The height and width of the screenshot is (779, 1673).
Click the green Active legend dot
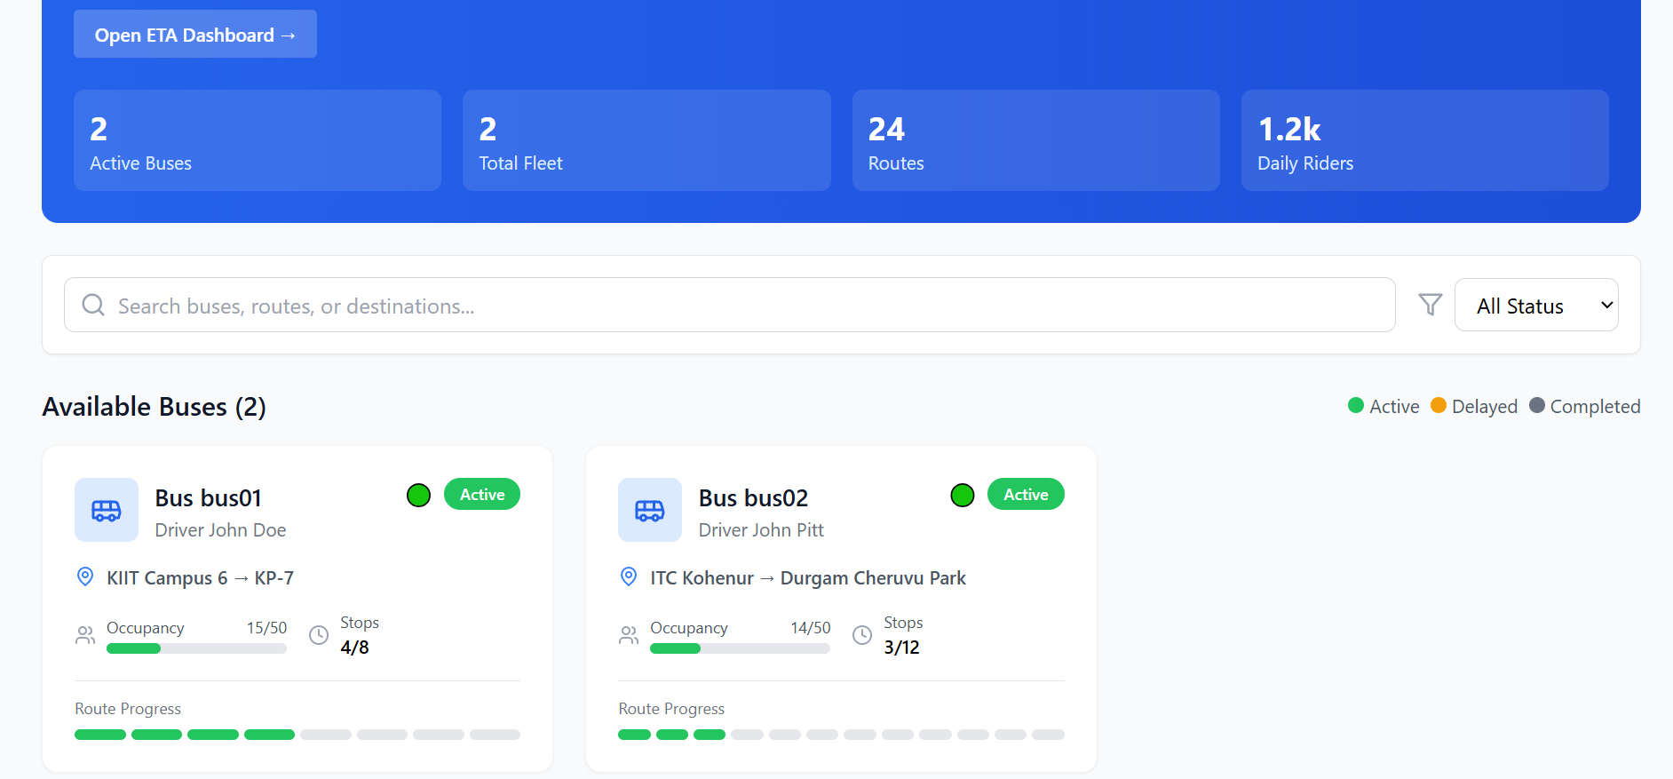(1356, 405)
